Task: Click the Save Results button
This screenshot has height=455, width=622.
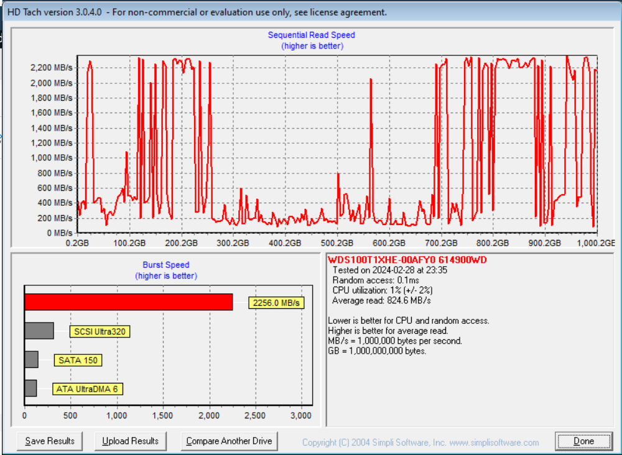Action: coord(50,441)
